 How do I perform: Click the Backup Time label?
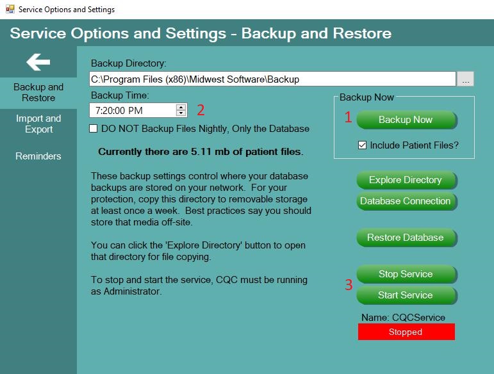click(x=120, y=95)
